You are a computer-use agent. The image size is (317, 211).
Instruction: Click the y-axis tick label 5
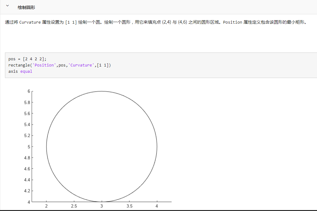[29, 146]
